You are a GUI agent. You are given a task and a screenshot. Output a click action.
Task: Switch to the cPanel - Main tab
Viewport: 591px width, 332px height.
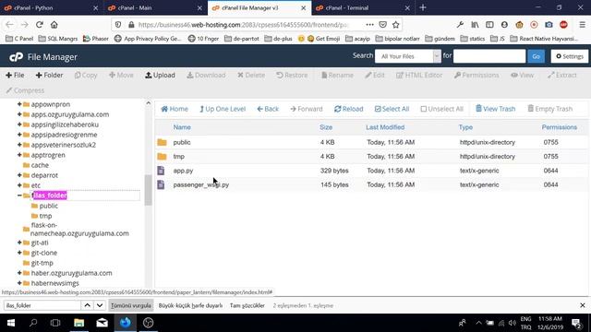(155, 8)
